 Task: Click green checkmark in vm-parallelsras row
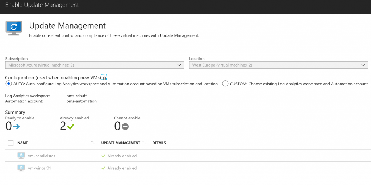(104, 156)
